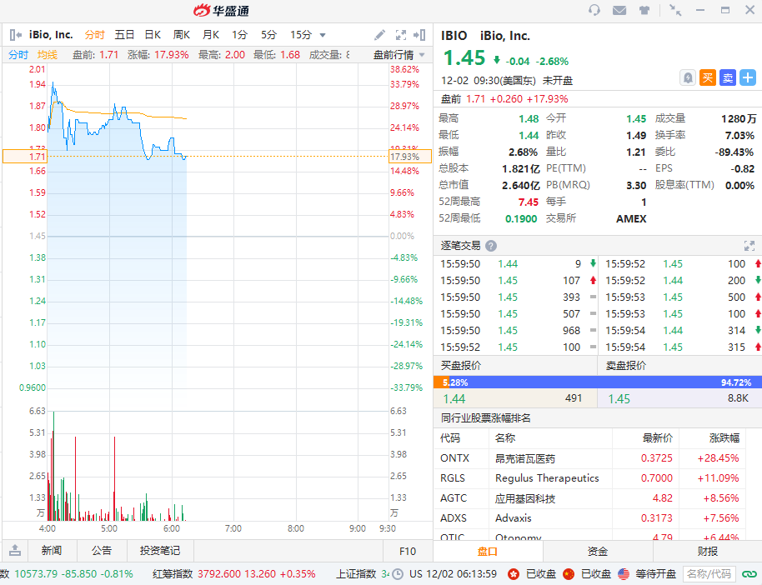Set a price alert bell
The height and width of the screenshot is (585, 762).
pos(688,77)
